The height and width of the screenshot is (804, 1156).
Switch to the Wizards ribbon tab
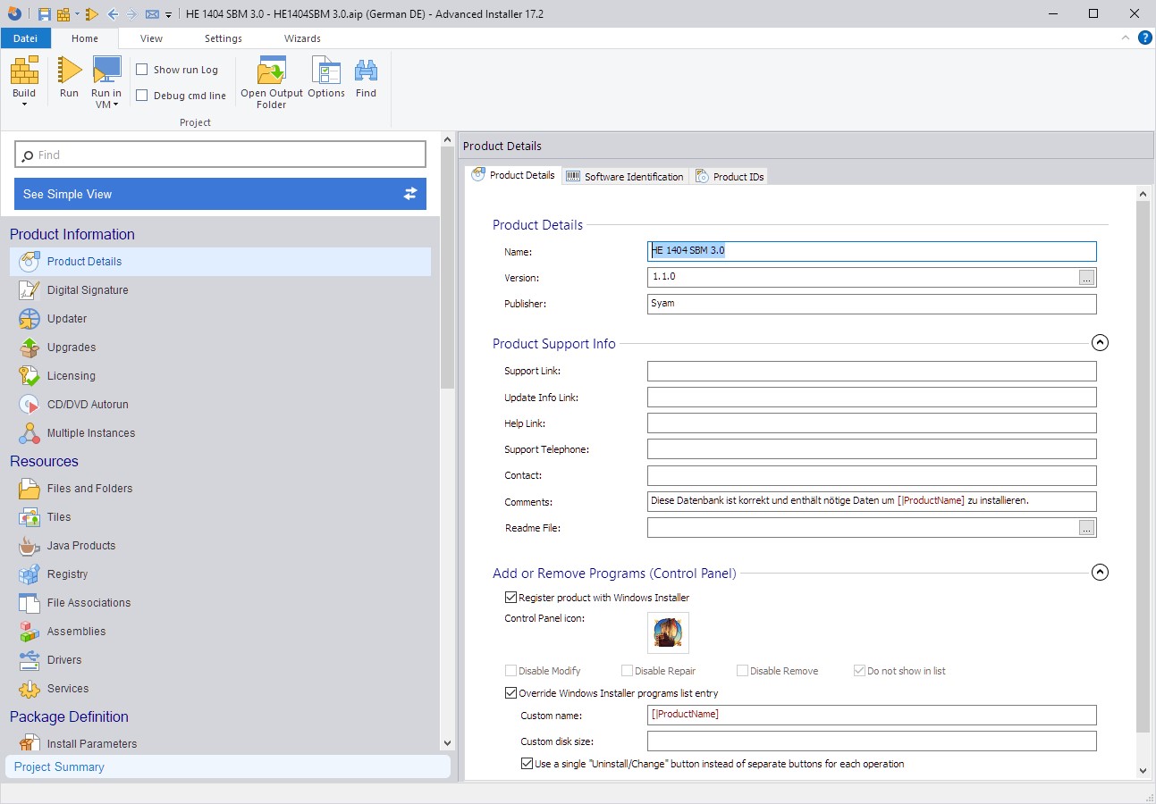(302, 38)
